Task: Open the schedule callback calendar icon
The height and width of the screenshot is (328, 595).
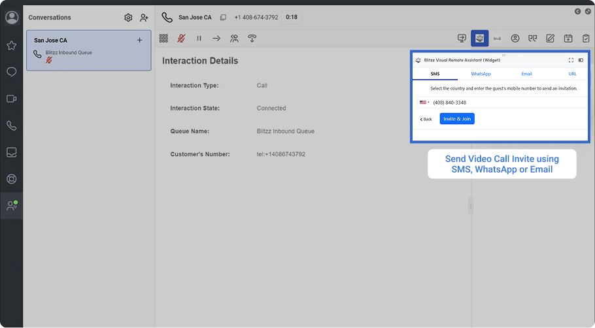Action: [568, 39]
